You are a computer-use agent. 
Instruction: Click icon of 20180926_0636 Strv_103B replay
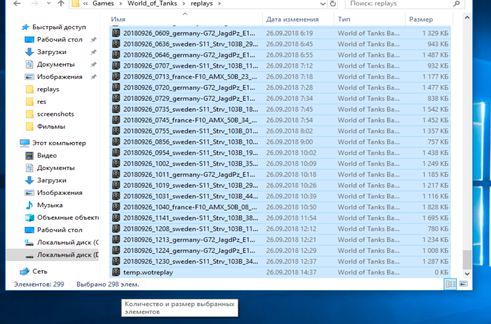click(116, 44)
